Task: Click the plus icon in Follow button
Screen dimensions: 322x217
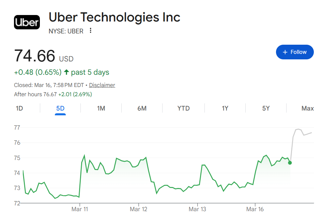Action: [x=286, y=52]
